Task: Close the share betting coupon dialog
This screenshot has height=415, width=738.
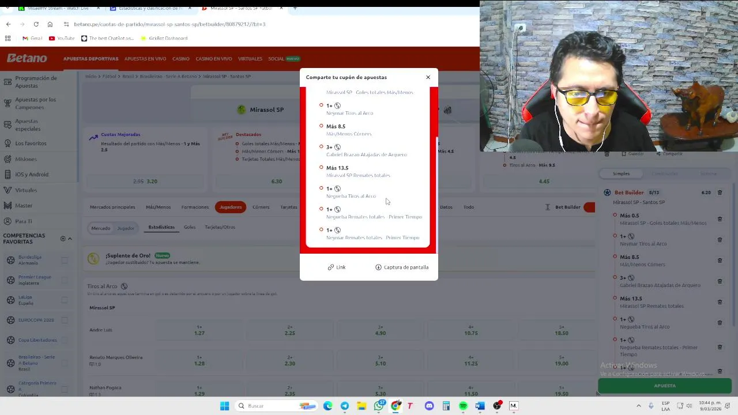Action: (428, 77)
